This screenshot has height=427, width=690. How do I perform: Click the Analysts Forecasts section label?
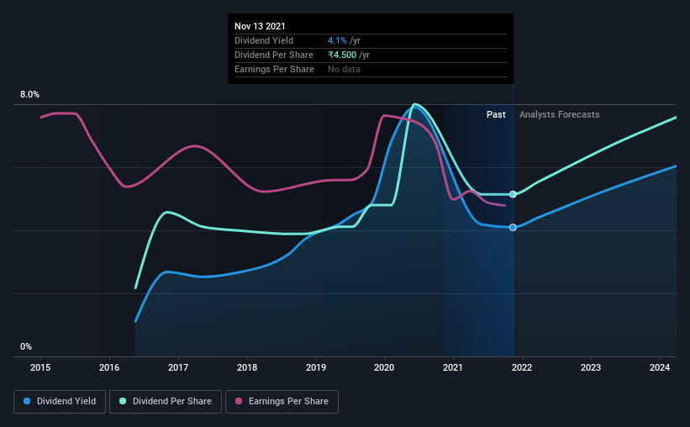pos(559,114)
